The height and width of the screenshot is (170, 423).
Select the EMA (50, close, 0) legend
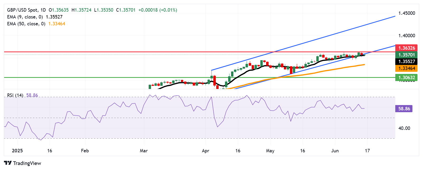click(26, 24)
